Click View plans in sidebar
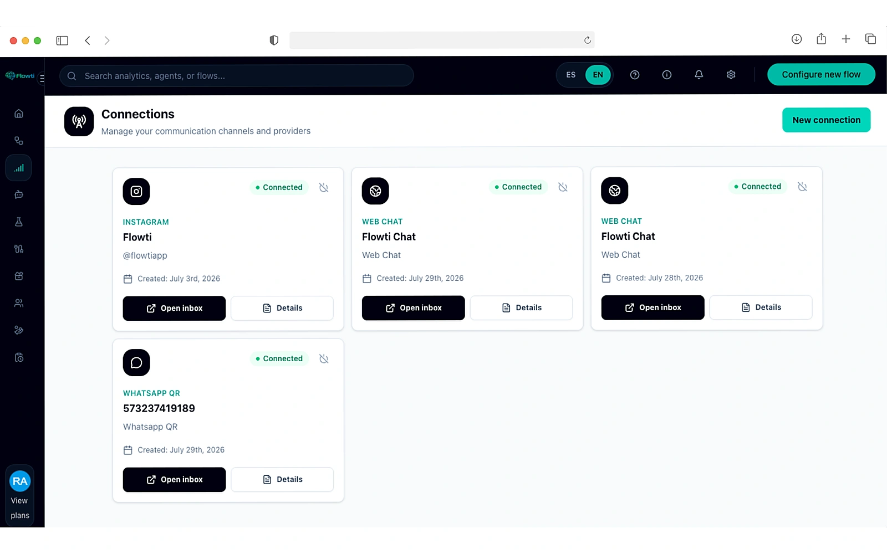The width and height of the screenshot is (887, 554). [x=19, y=508]
